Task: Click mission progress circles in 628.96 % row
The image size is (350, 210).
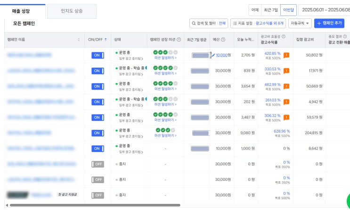Action: (x=165, y=130)
